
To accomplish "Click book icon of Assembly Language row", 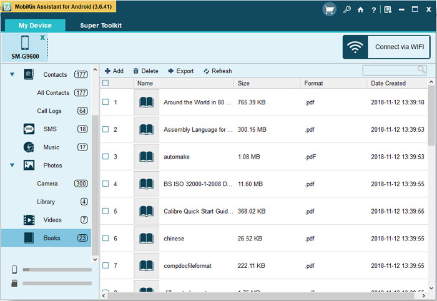I will click(146, 129).
